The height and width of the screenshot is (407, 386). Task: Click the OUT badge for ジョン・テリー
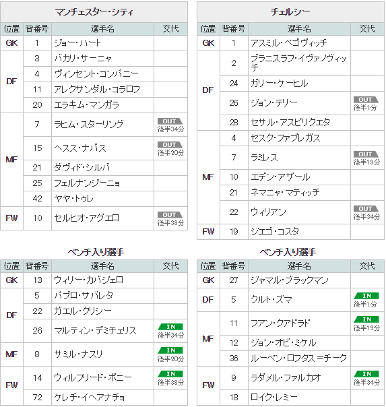click(366, 100)
